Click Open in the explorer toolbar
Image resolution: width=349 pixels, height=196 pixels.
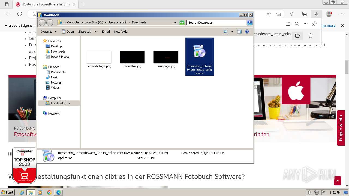[x=68, y=32]
